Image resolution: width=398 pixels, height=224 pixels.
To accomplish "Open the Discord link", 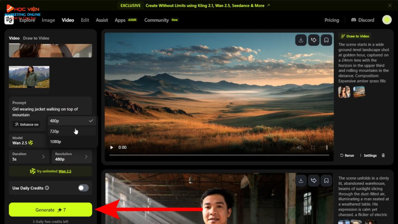I will [x=363, y=20].
